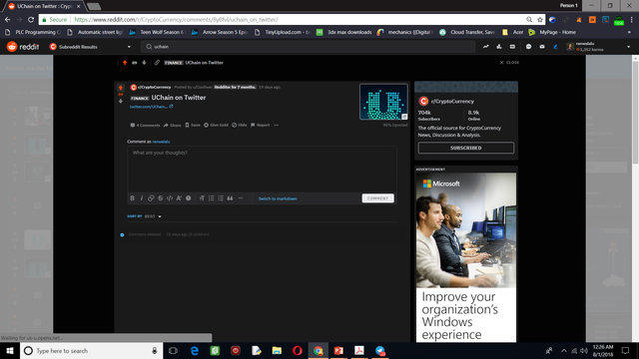The height and width of the screenshot is (359, 639).
Task: Insert numbered list in comment editor
Action: 221,198
